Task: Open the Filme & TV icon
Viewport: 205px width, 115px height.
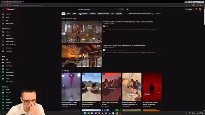Action: pyautogui.click(x=3, y=93)
